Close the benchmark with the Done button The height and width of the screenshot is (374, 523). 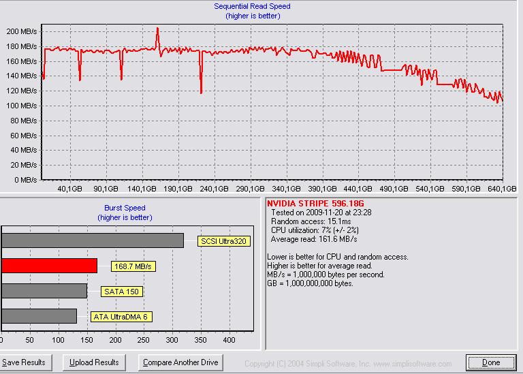click(491, 362)
